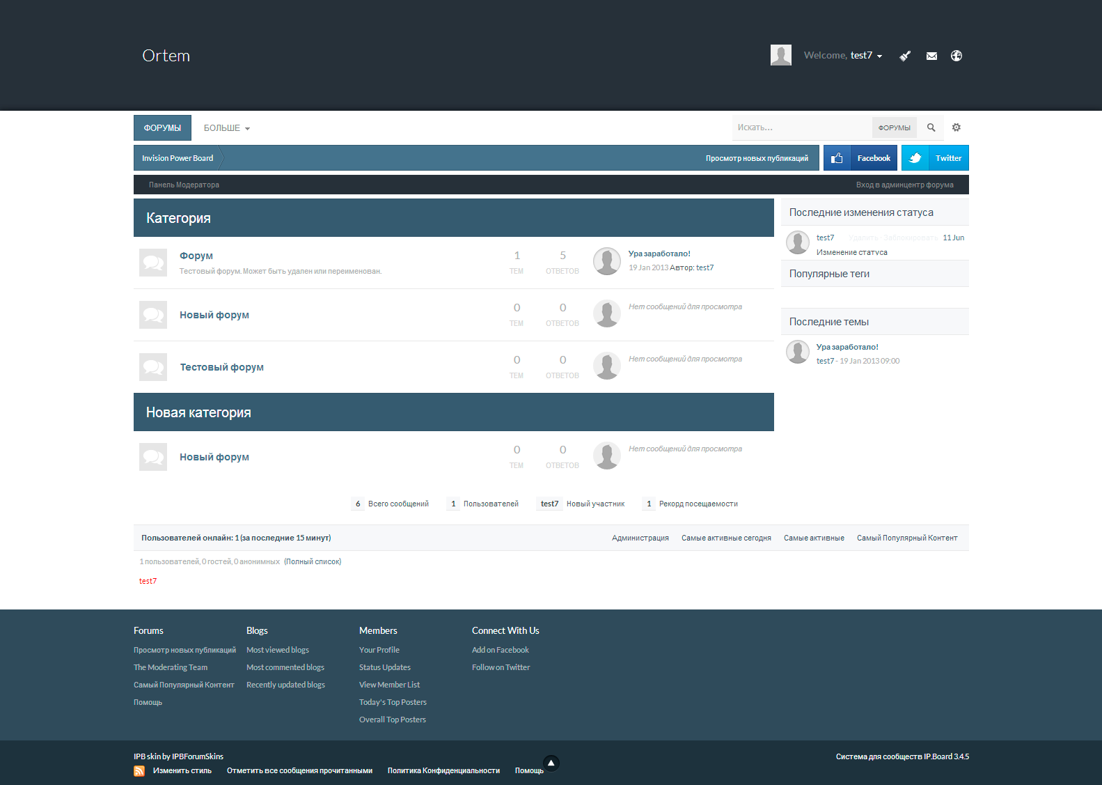Image resolution: width=1102 pixels, height=785 pixels.
Task: Open the Тестовый форум link
Action: (x=221, y=367)
